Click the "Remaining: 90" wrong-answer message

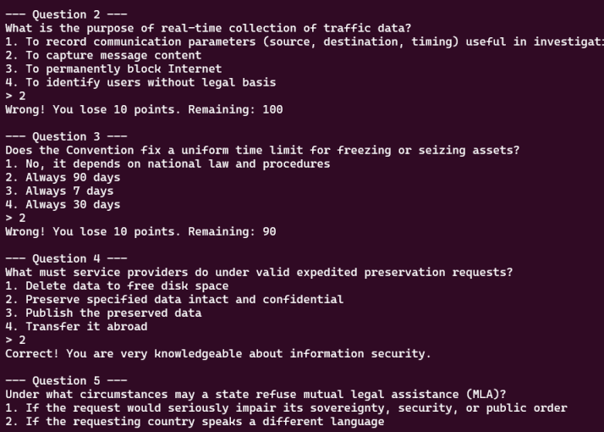(140, 231)
